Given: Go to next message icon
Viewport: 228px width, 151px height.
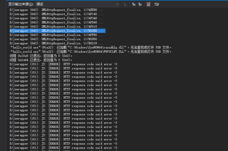Looking at the screenshot, I should (x=140, y=4).
